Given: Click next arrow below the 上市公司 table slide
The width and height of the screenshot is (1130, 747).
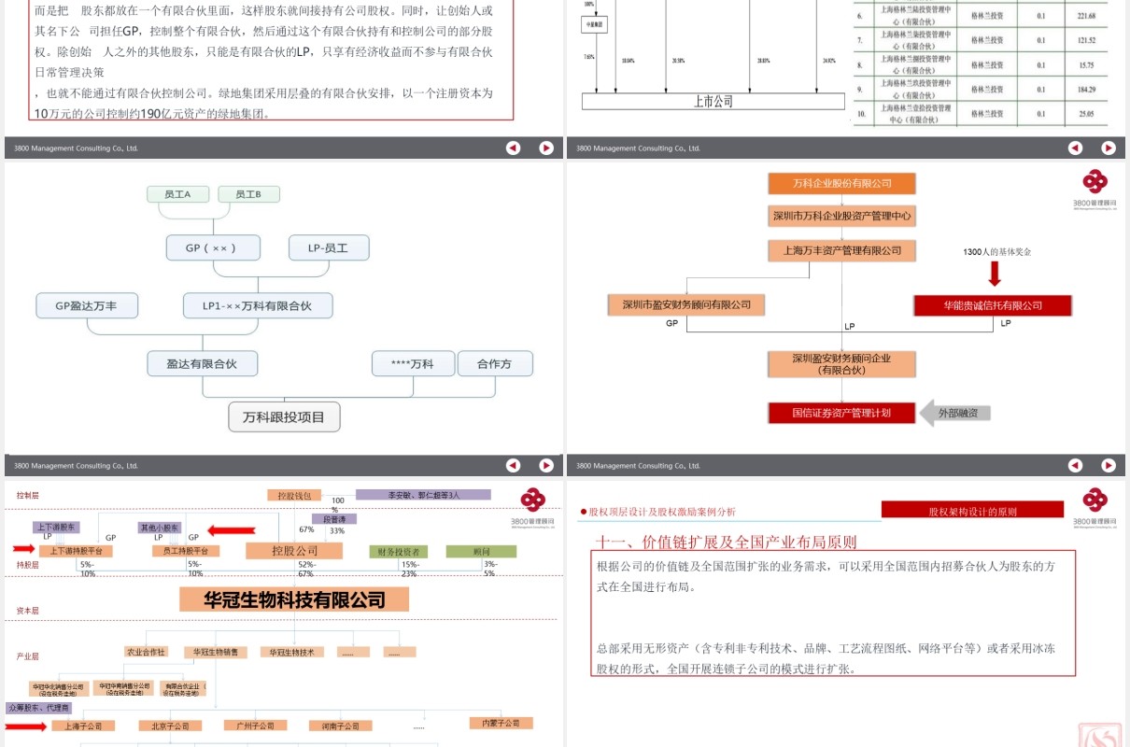Looking at the screenshot, I should (1109, 148).
